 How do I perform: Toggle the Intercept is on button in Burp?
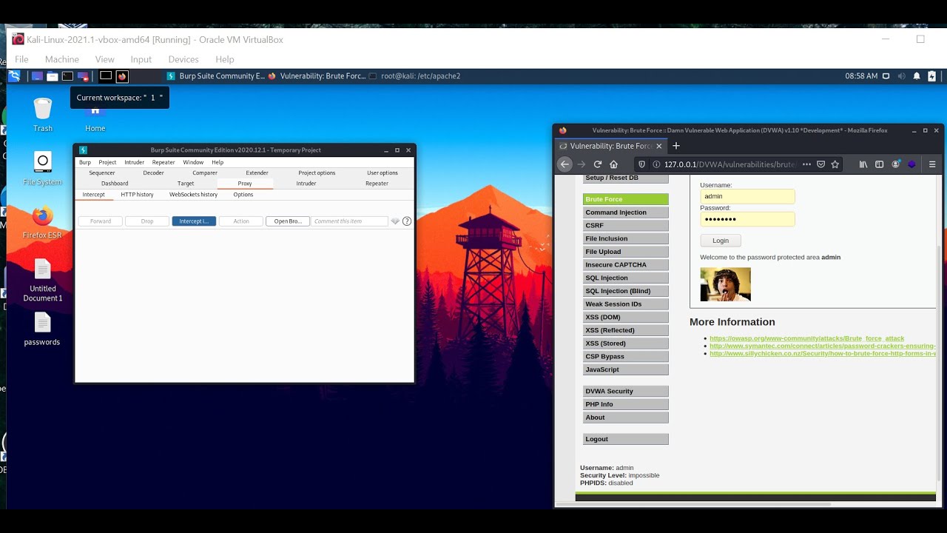coord(194,221)
